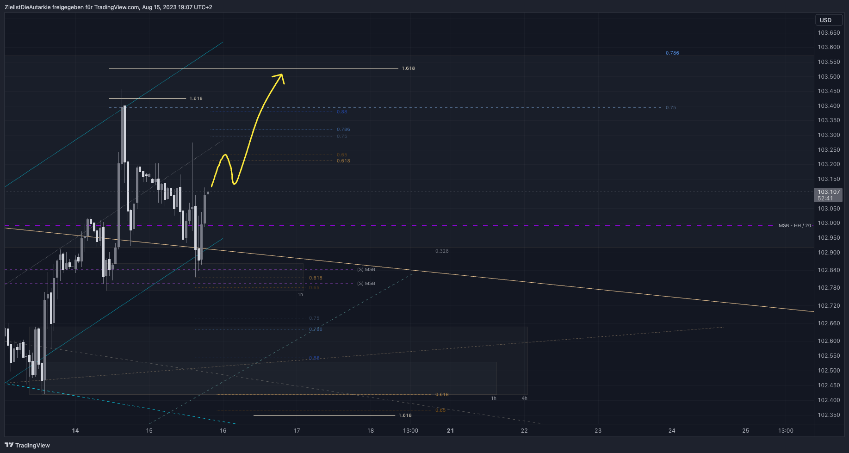849x453 pixels.
Task: Click the price axis value 102.600
Action: pos(829,341)
